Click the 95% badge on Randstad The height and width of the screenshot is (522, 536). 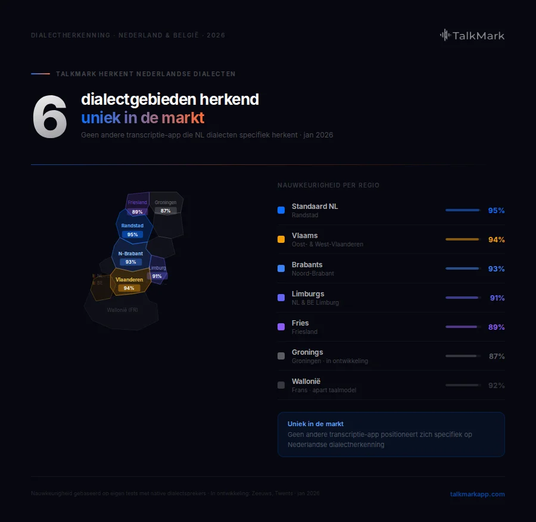(x=132, y=235)
